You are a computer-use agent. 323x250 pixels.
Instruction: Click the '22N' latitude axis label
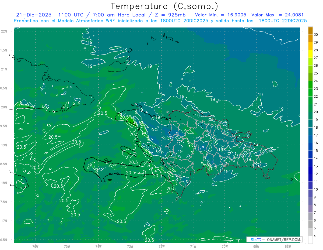4,31
